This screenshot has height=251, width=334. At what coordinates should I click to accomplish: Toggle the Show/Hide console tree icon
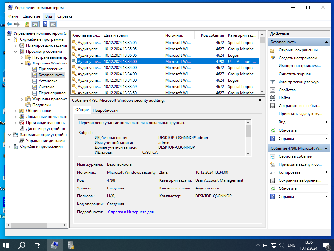pyautogui.click(x=35, y=24)
